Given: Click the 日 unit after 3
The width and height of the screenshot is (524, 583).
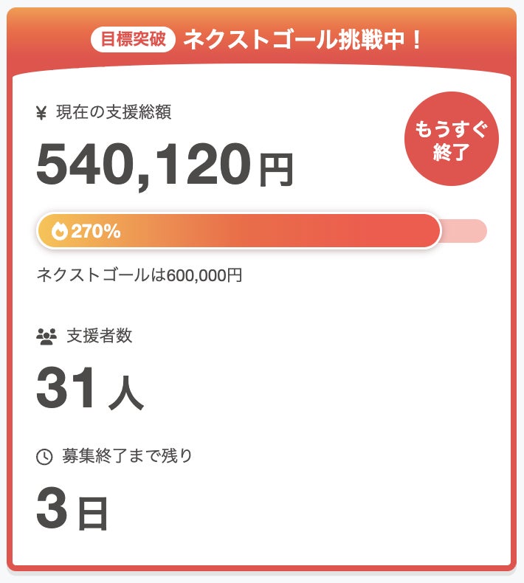Looking at the screenshot, I should tap(93, 515).
